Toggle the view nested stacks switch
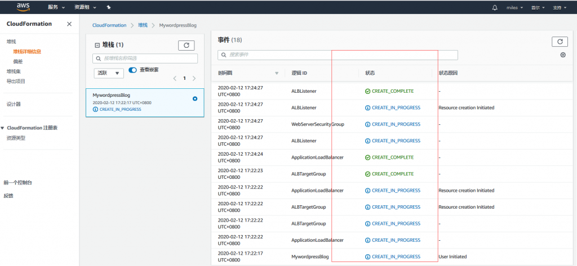This screenshot has width=577, height=266. 132,70
